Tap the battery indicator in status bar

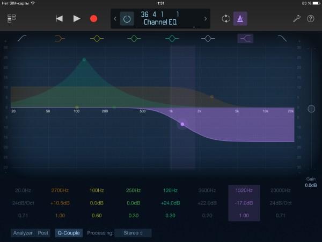tap(316, 3)
